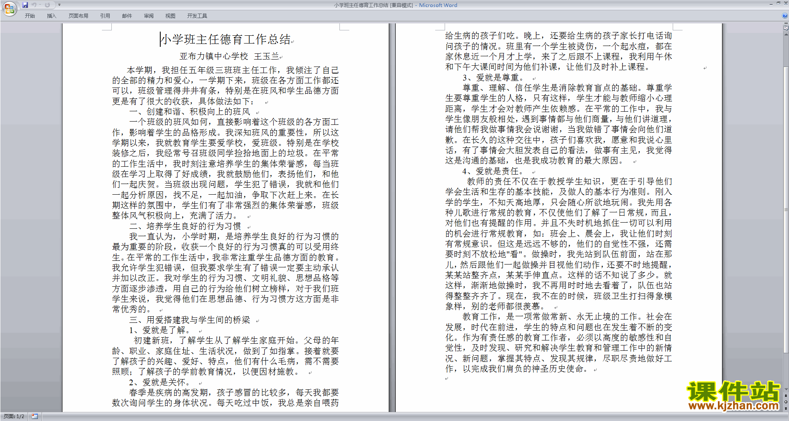
Task: Click subheading 2、爱就是关怀。
Action: [x=159, y=382]
